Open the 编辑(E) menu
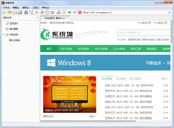This screenshot has width=174, height=128. [16, 7]
